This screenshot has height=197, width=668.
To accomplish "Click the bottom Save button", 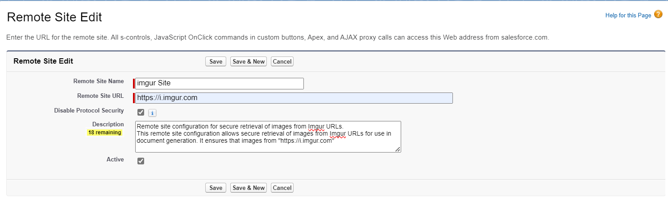I will coord(216,188).
